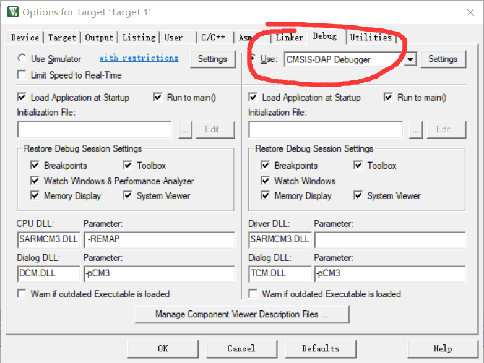Click debugger -pCM3 parameter field

(390, 274)
